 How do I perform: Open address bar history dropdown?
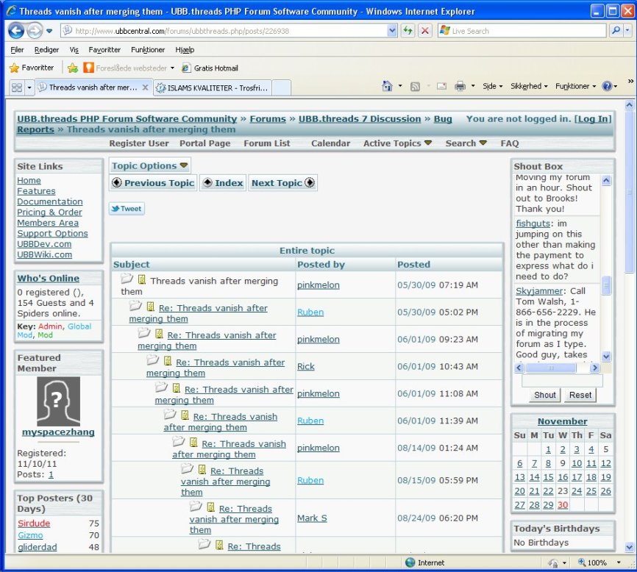pos(391,30)
